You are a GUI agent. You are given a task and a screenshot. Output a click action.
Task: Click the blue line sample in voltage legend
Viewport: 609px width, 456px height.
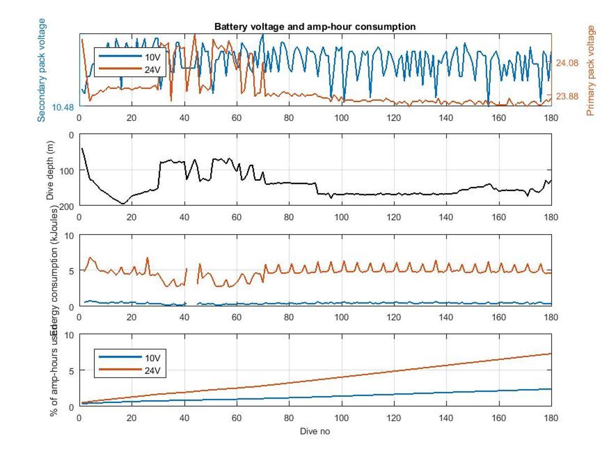120,56
